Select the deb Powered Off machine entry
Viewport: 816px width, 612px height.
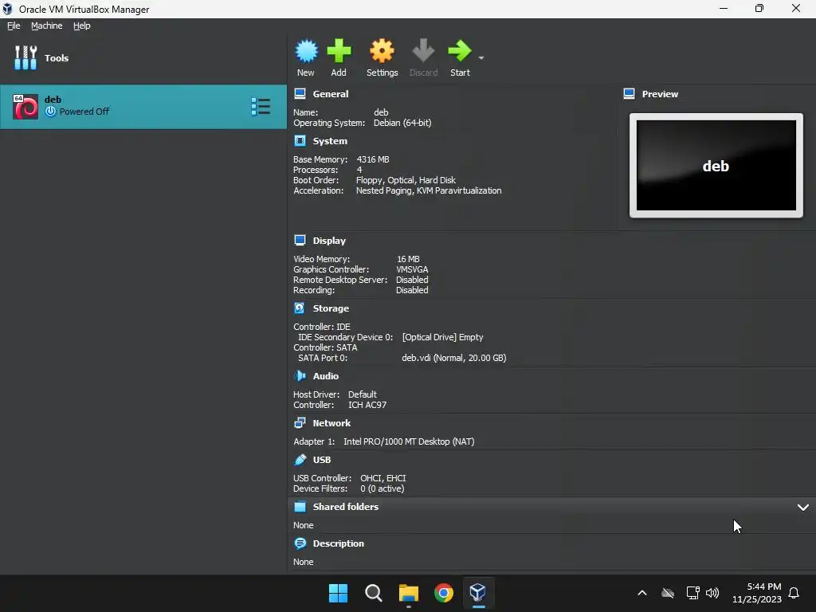[143, 107]
